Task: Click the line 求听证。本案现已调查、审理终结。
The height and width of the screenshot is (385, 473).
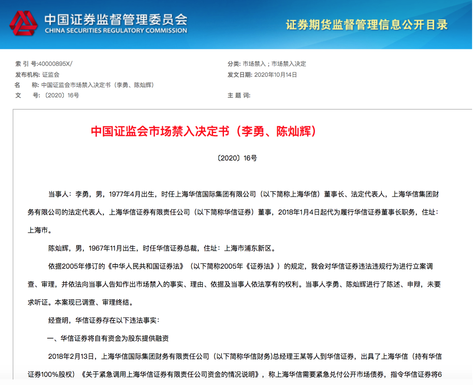Action: (x=81, y=303)
